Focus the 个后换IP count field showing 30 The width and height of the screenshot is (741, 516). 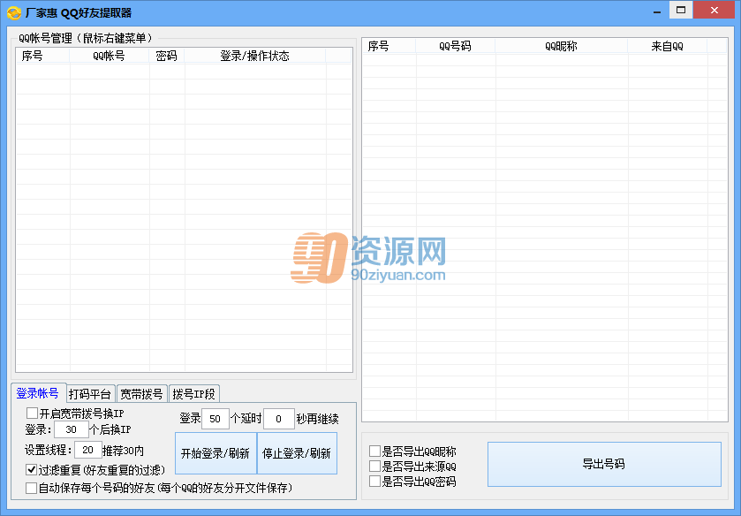click(x=72, y=429)
